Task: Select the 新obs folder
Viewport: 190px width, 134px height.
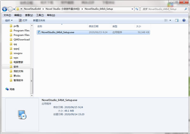Action: pos(17,76)
